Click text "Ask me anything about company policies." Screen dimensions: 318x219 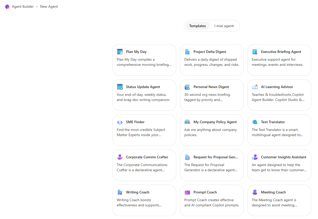pos(211,132)
